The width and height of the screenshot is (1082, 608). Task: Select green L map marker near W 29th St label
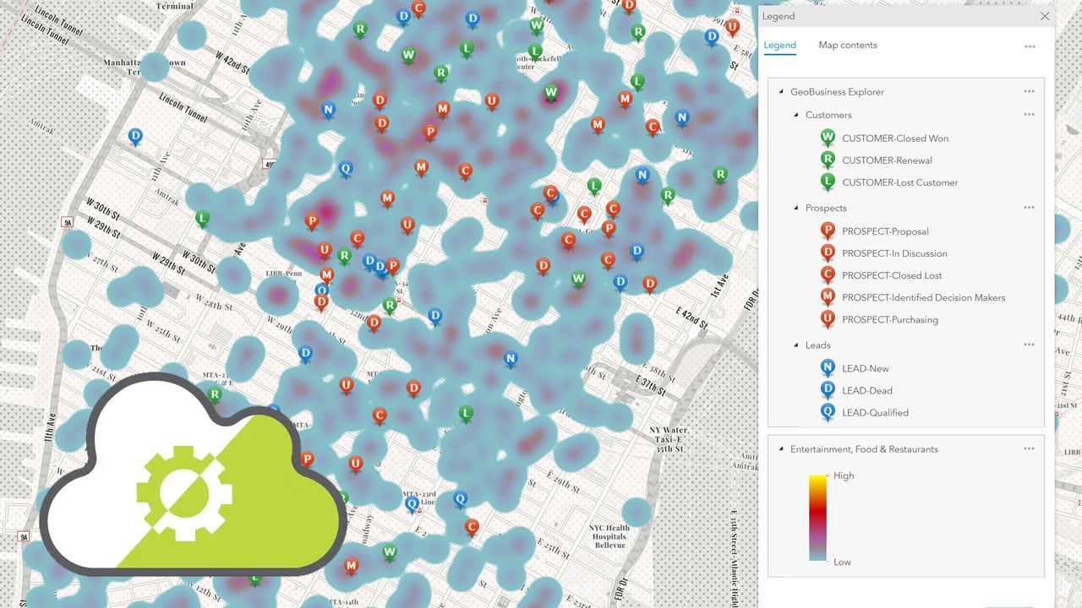click(202, 219)
